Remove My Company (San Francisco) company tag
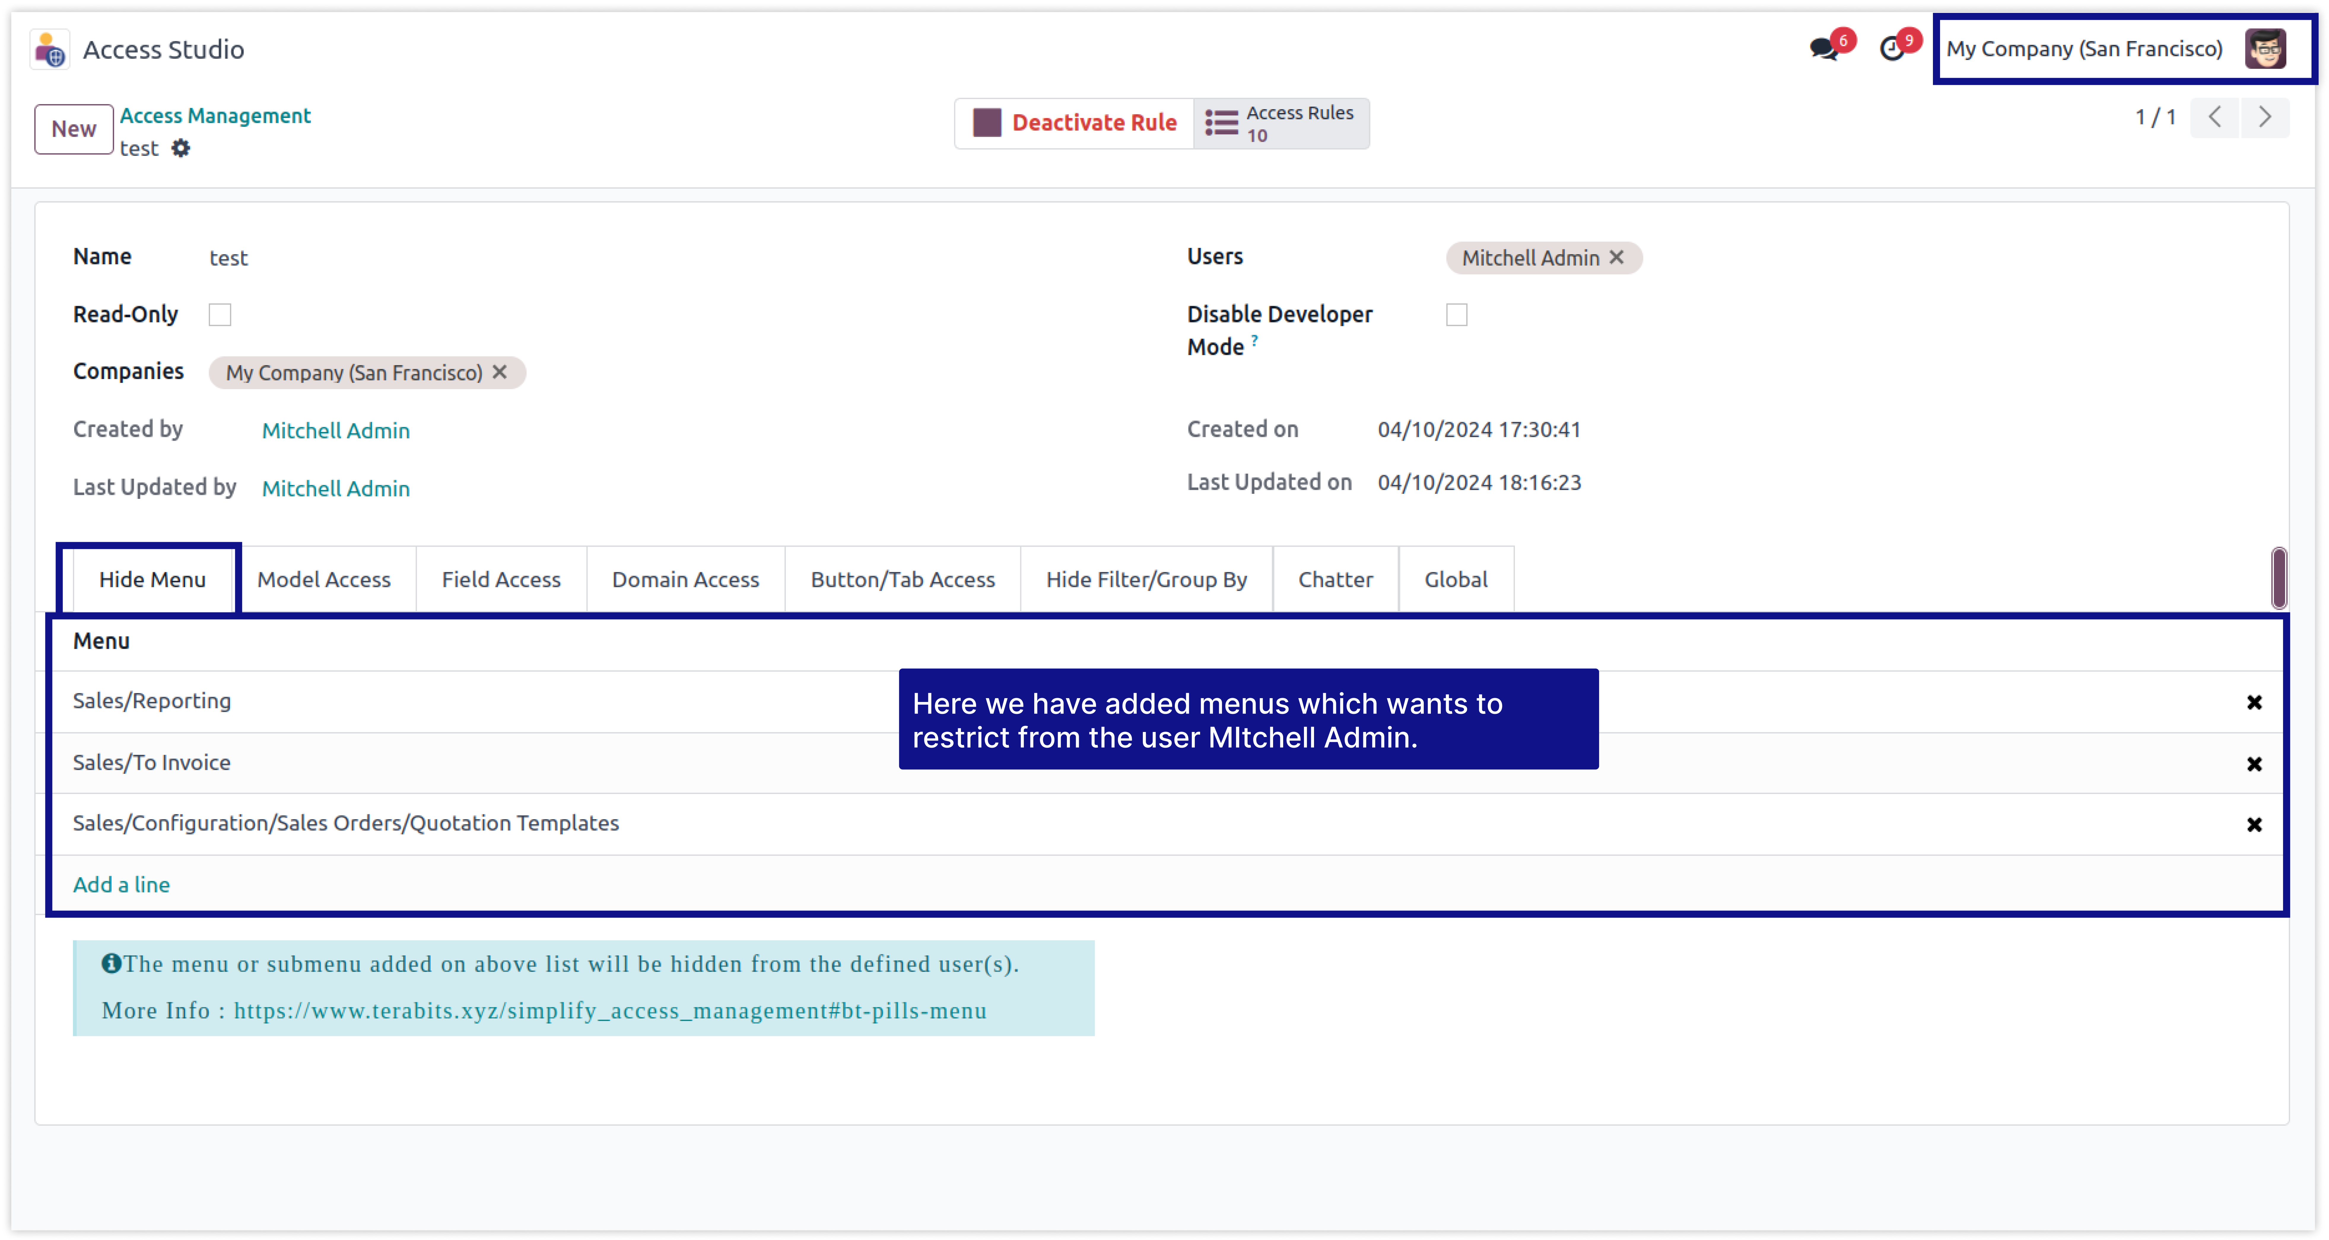Screen dimensions: 2329x1240 pyautogui.click(x=499, y=373)
